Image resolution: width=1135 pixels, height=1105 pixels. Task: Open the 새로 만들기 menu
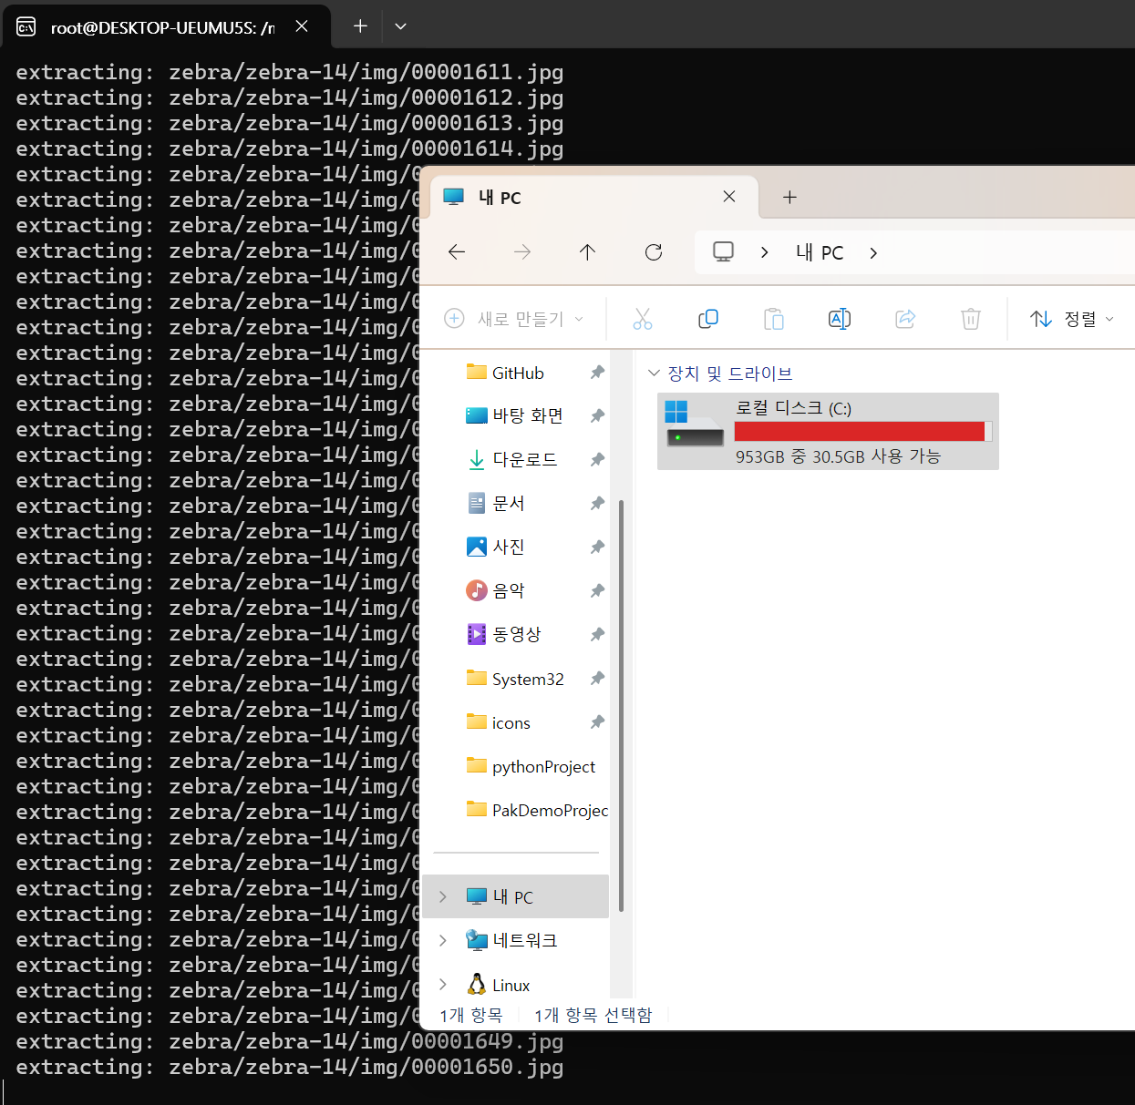pos(513,319)
